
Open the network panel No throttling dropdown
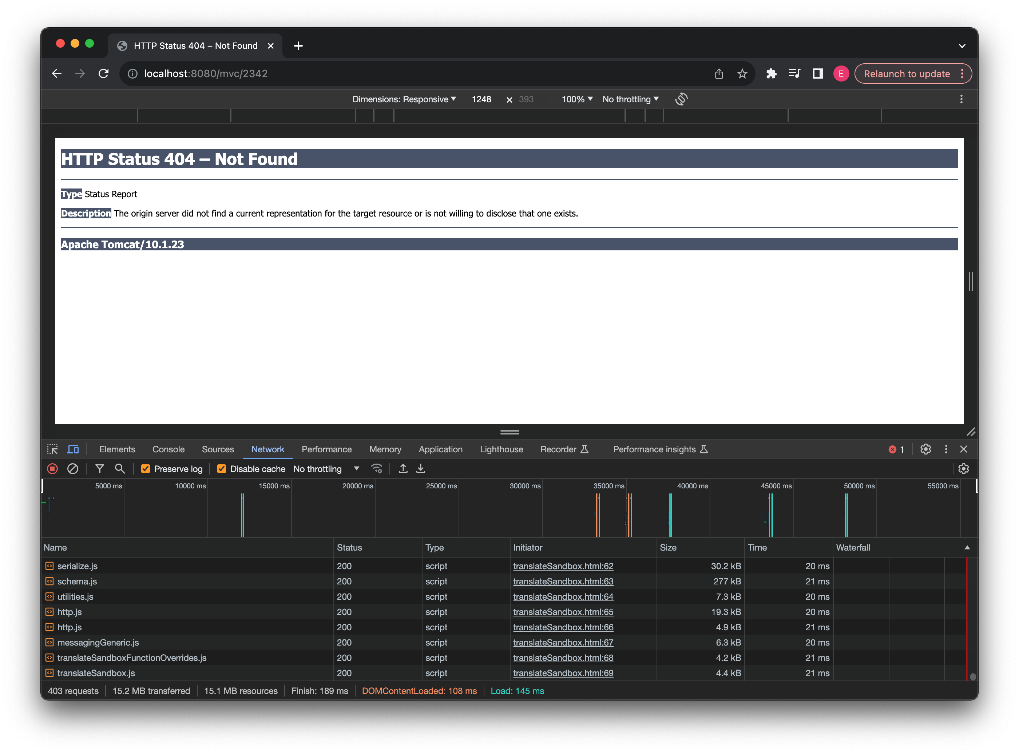[326, 469]
